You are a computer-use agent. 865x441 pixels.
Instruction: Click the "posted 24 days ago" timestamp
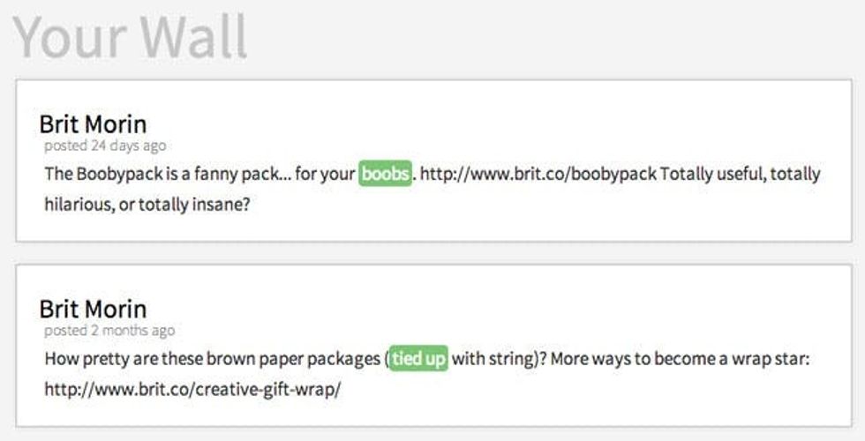click(x=104, y=146)
